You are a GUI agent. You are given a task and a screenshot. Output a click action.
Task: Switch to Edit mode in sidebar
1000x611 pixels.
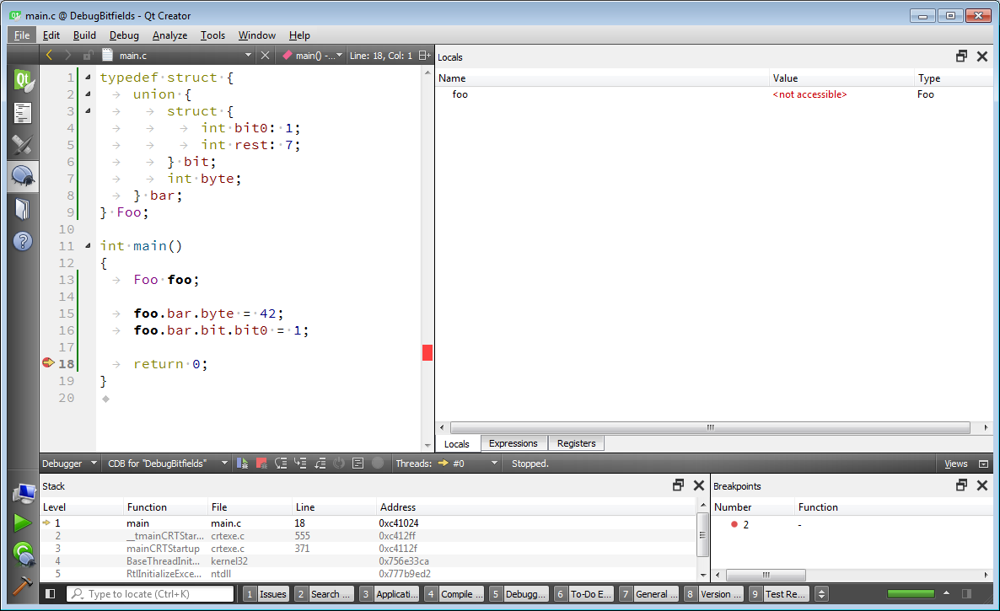pyautogui.click(x=23, y=113)
